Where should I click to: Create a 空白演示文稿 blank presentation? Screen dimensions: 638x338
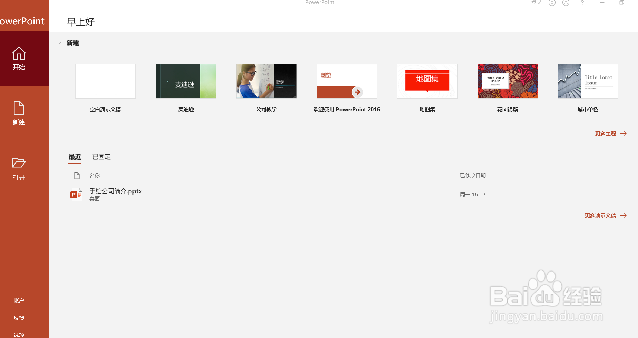click(x=105, y=81)
